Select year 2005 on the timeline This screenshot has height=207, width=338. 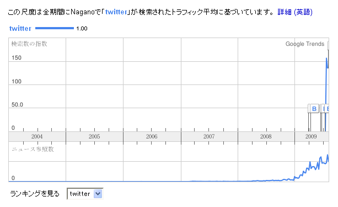(94, 136)
